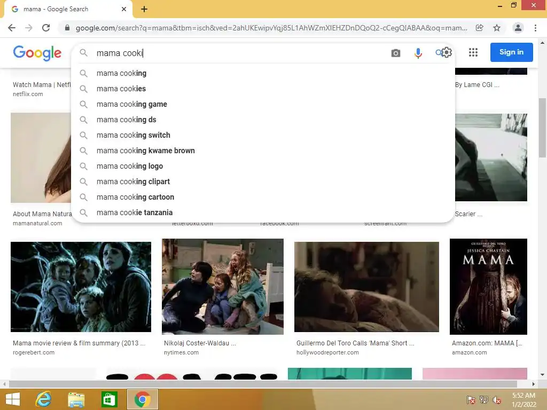Choose suggestion 'mama cooking game'
Screen dimensions: 547x410
point(263,104)
